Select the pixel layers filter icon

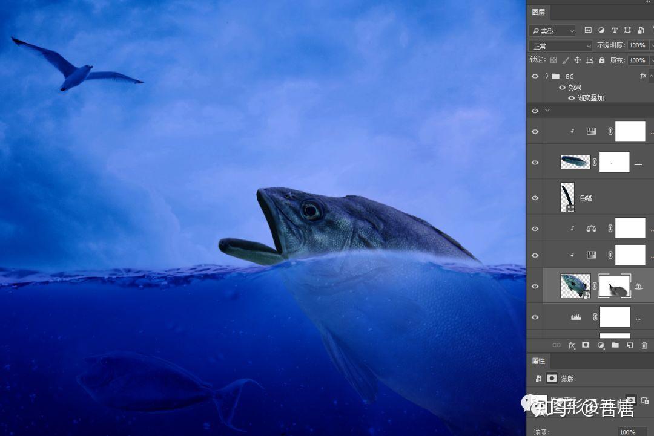point(588,30)
